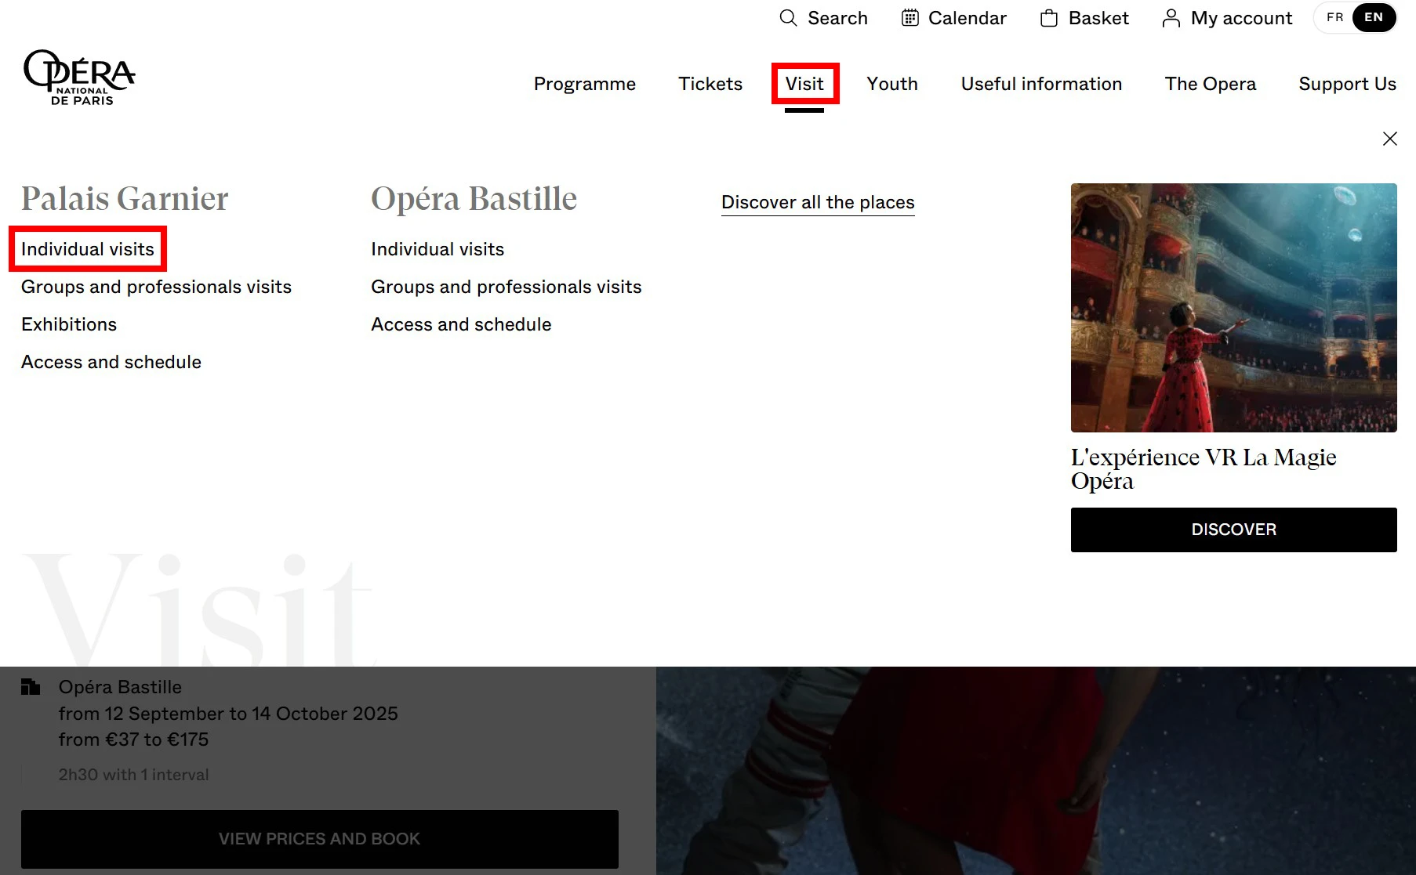Open the Programme menu

(x=584, y=84)
